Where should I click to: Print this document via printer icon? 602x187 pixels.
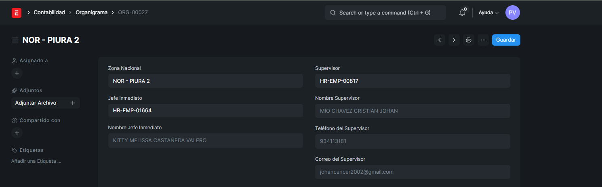click(x=469, y=40)
